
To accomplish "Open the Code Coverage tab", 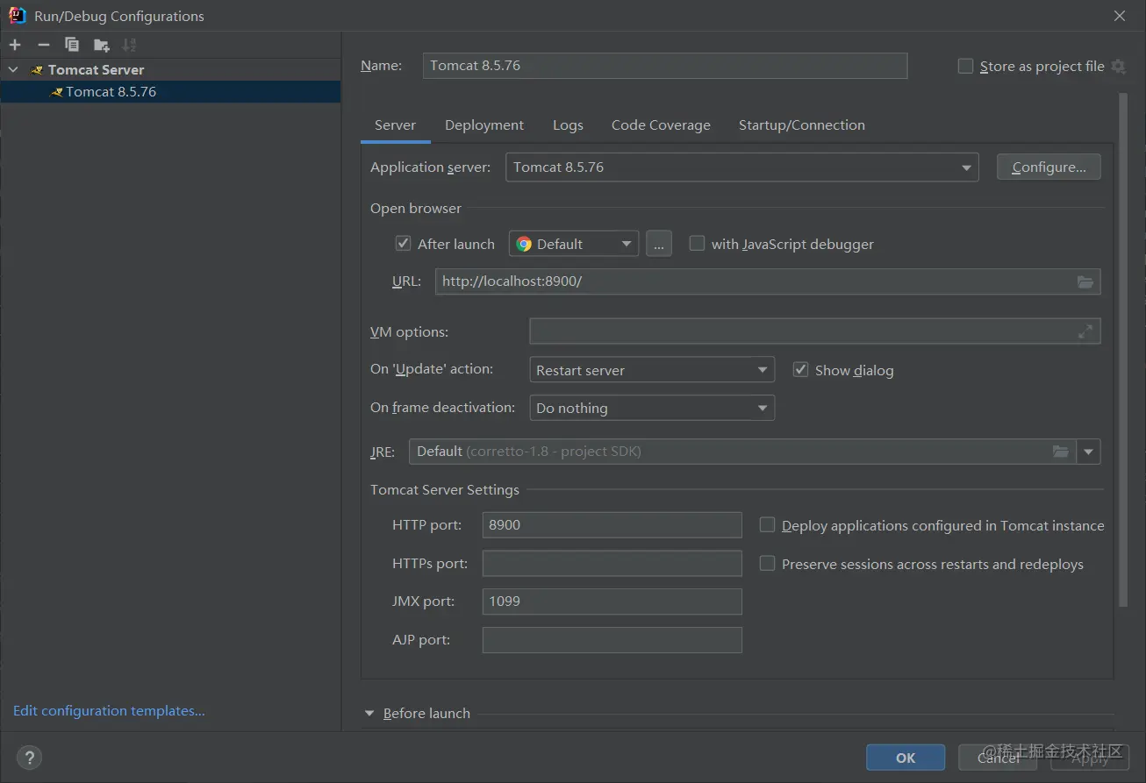I will (661, 125).
